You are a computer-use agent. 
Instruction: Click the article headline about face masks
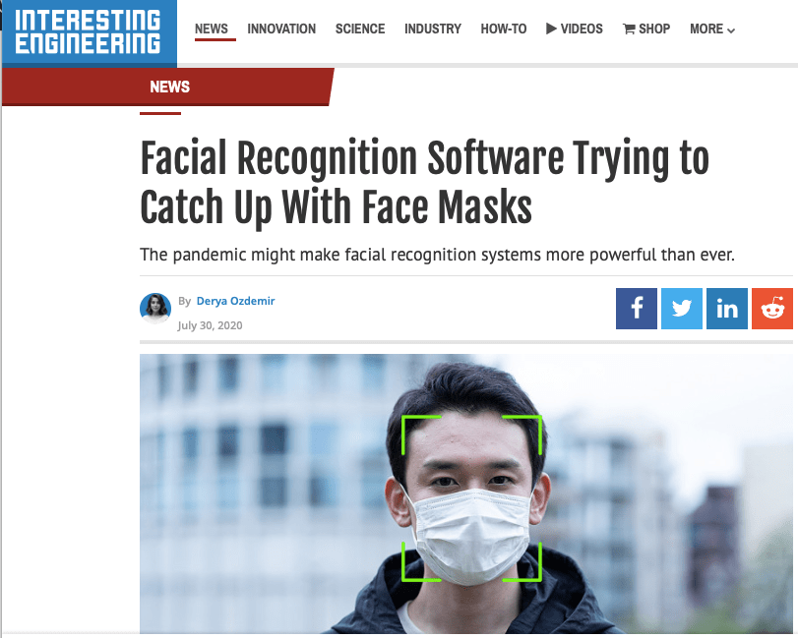click(x=424, y=183)
